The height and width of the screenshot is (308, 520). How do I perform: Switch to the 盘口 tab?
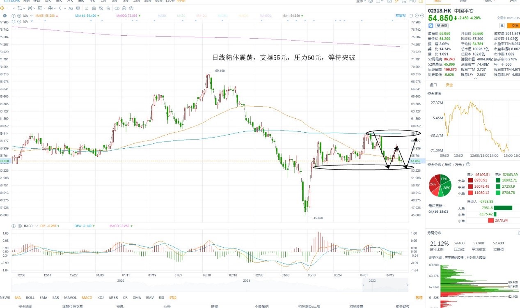point(433,85)
